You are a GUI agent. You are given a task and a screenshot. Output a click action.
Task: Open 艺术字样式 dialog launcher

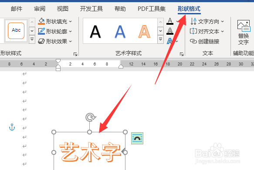(x=182, y=54)
